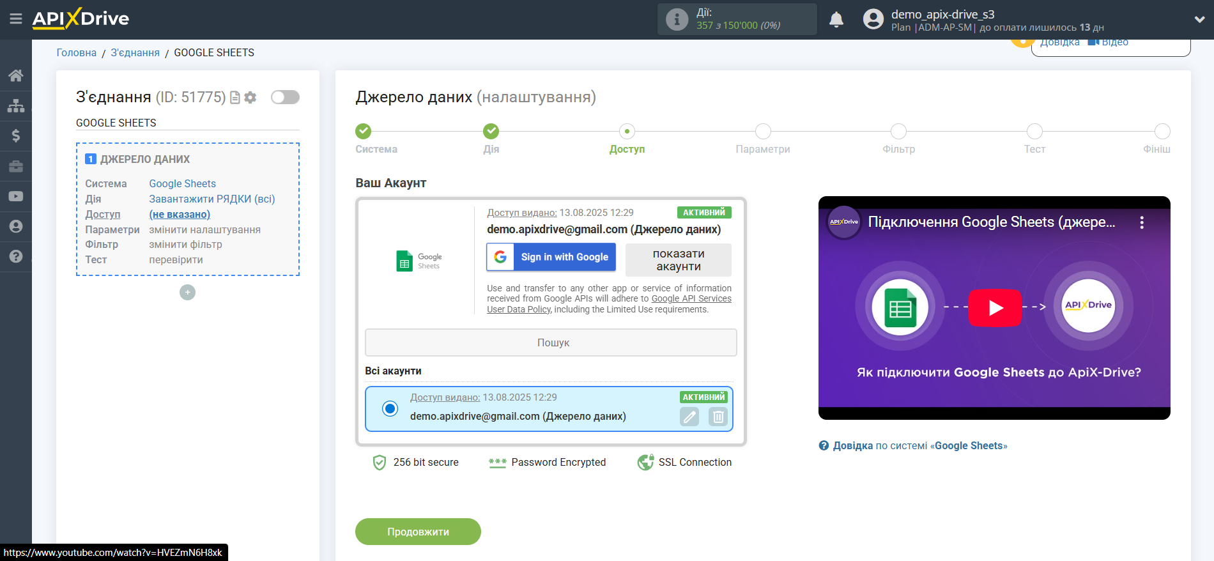Go to Головна breadcrumb
The image size is (1214, 561).
77,52
